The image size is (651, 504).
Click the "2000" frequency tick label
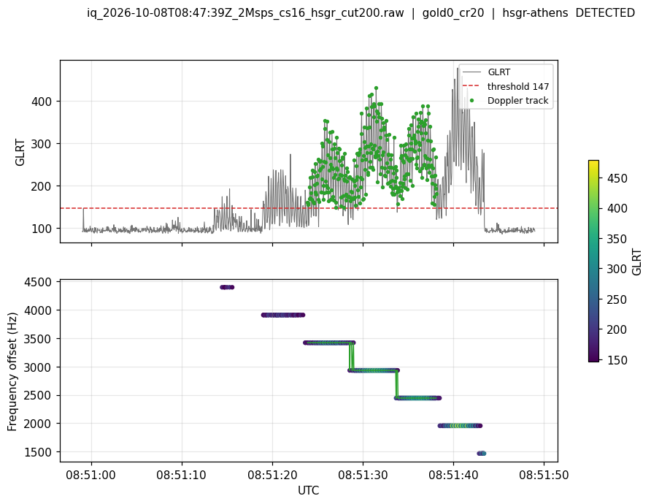(x=38, y=424)
